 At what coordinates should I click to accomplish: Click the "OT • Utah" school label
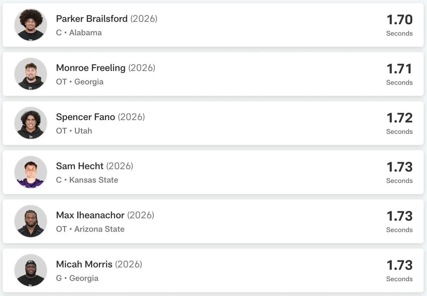point(74,131)
